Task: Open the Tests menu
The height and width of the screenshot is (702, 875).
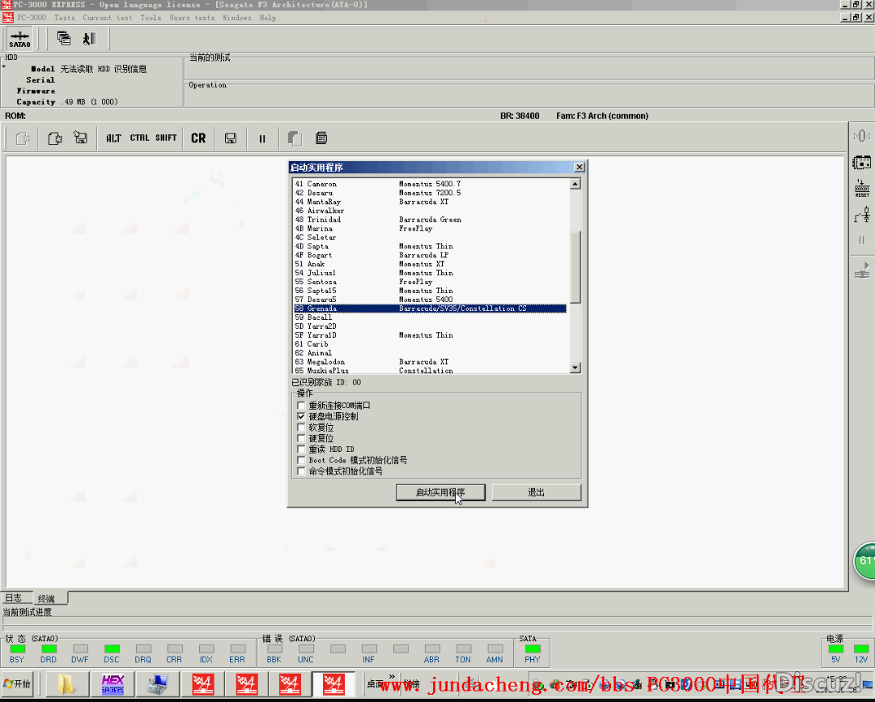Action: click(x=64, y=18)
